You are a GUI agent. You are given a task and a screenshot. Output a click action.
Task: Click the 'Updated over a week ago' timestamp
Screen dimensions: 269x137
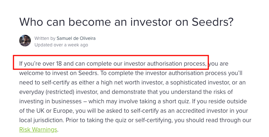click(x=61, y=45)
